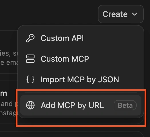Image resolution: width=150 pixels, height=137 pixels.
Task: Click the key icon beside Custom API
Action: [30, 38]
